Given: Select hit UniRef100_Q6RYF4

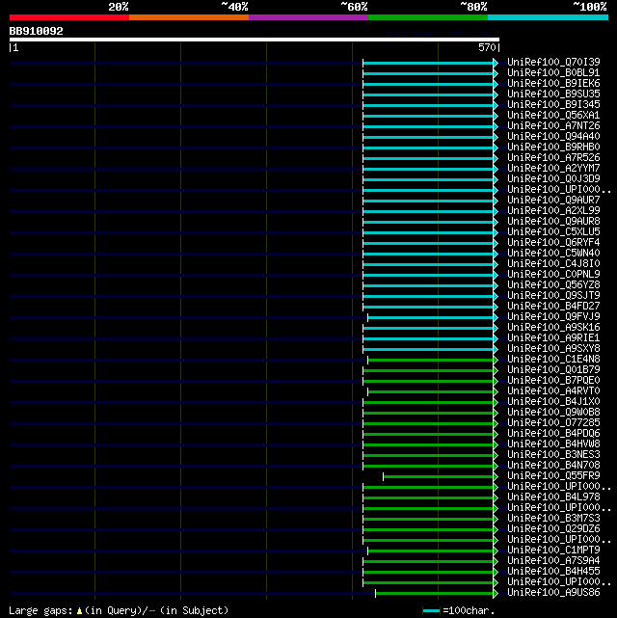Looking at the screenshot, I should click(553, 242).
